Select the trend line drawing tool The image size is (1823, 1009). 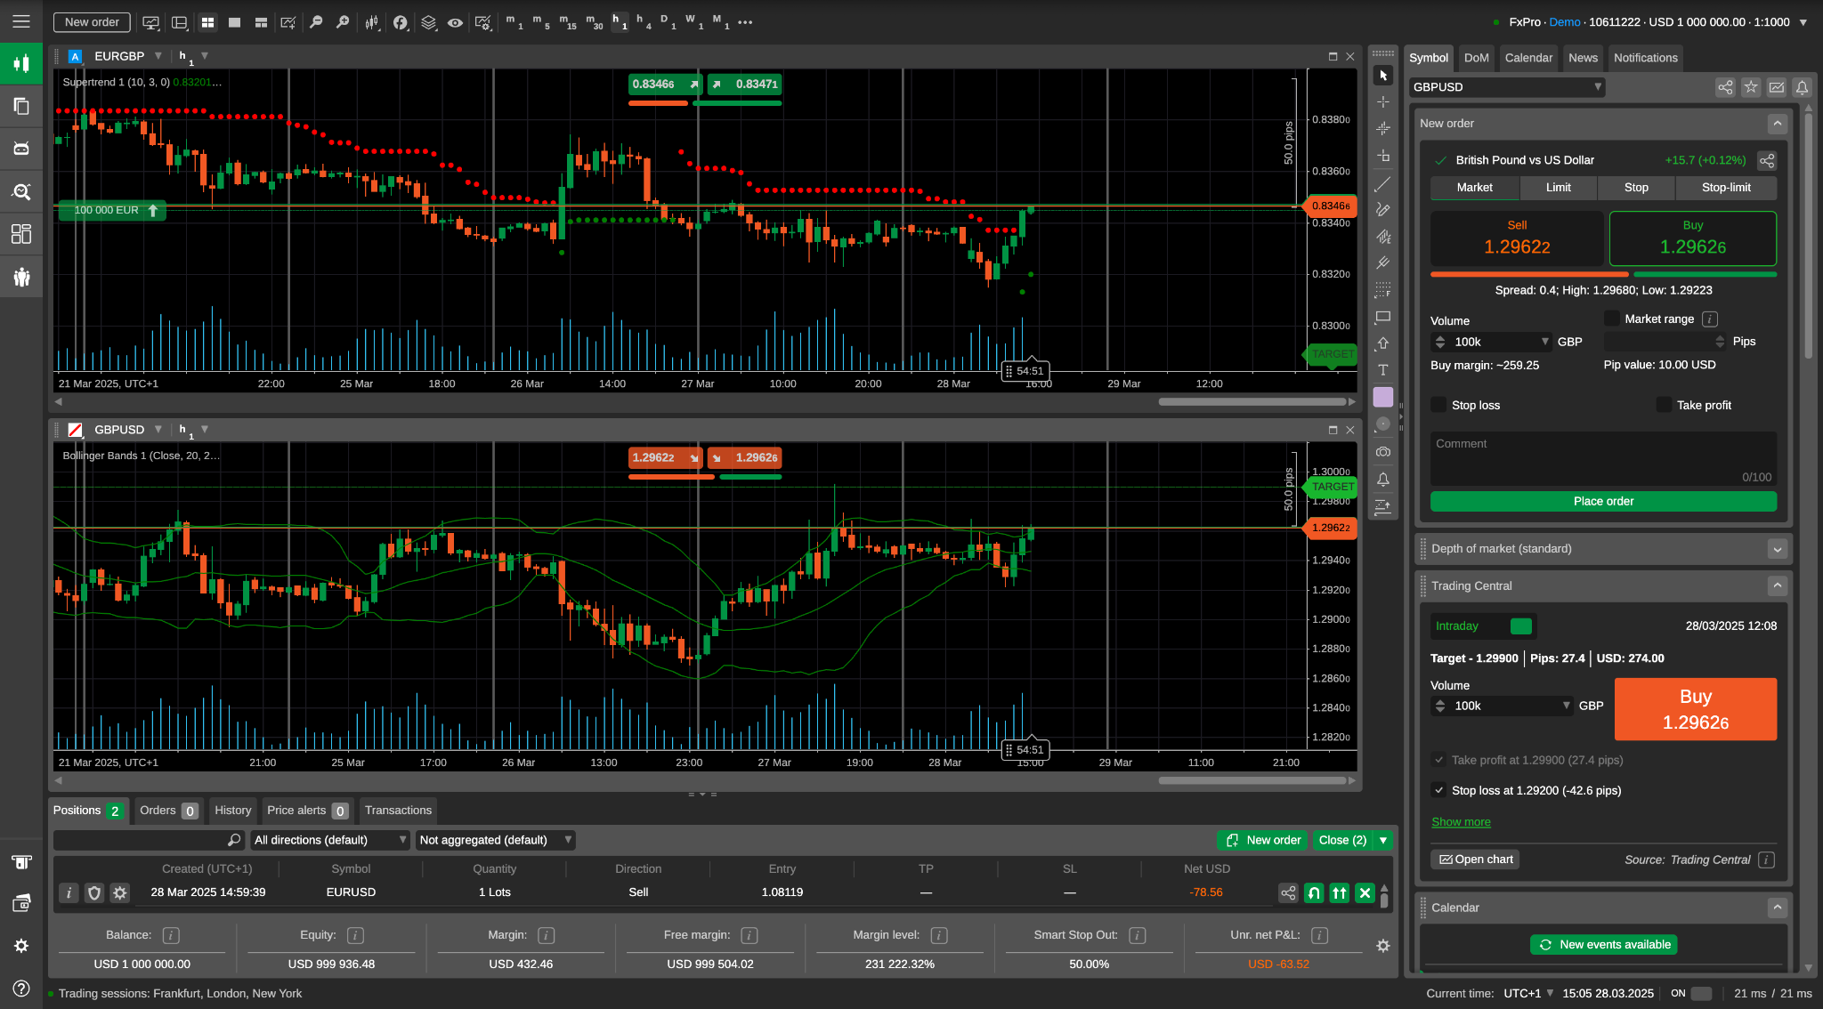pos(1382,184)
